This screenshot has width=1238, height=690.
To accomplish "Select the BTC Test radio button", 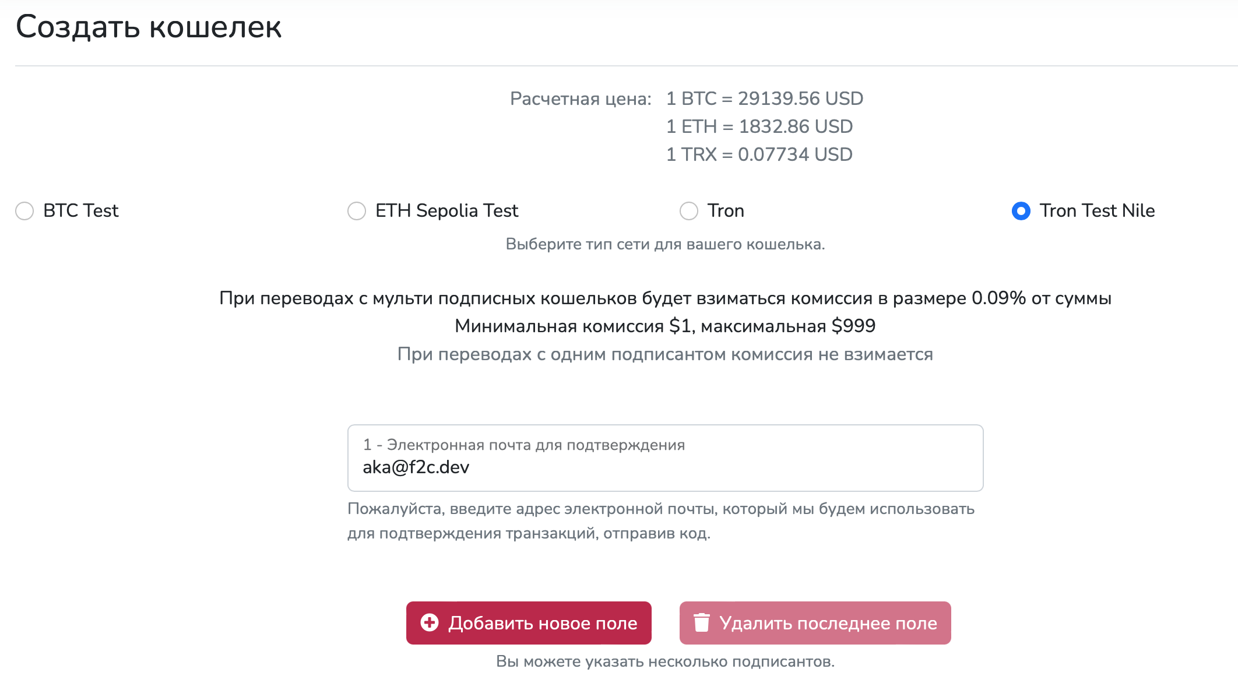I will click(x=24, y=211).
